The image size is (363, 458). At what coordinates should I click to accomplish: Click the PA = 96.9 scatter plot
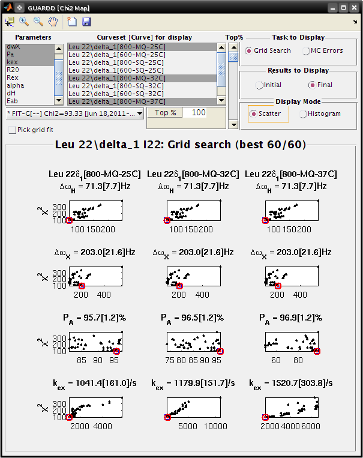(x=292, y=342)
